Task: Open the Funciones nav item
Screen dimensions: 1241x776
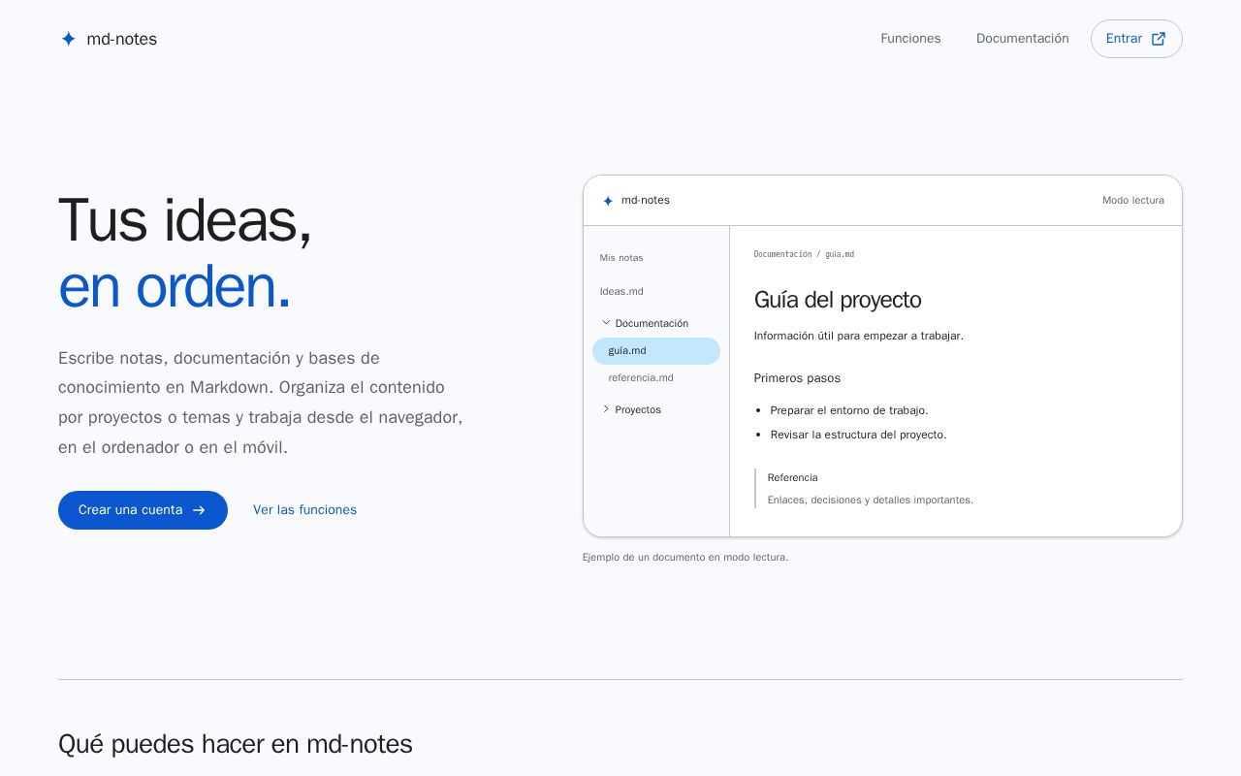Action: coord(910,39)
